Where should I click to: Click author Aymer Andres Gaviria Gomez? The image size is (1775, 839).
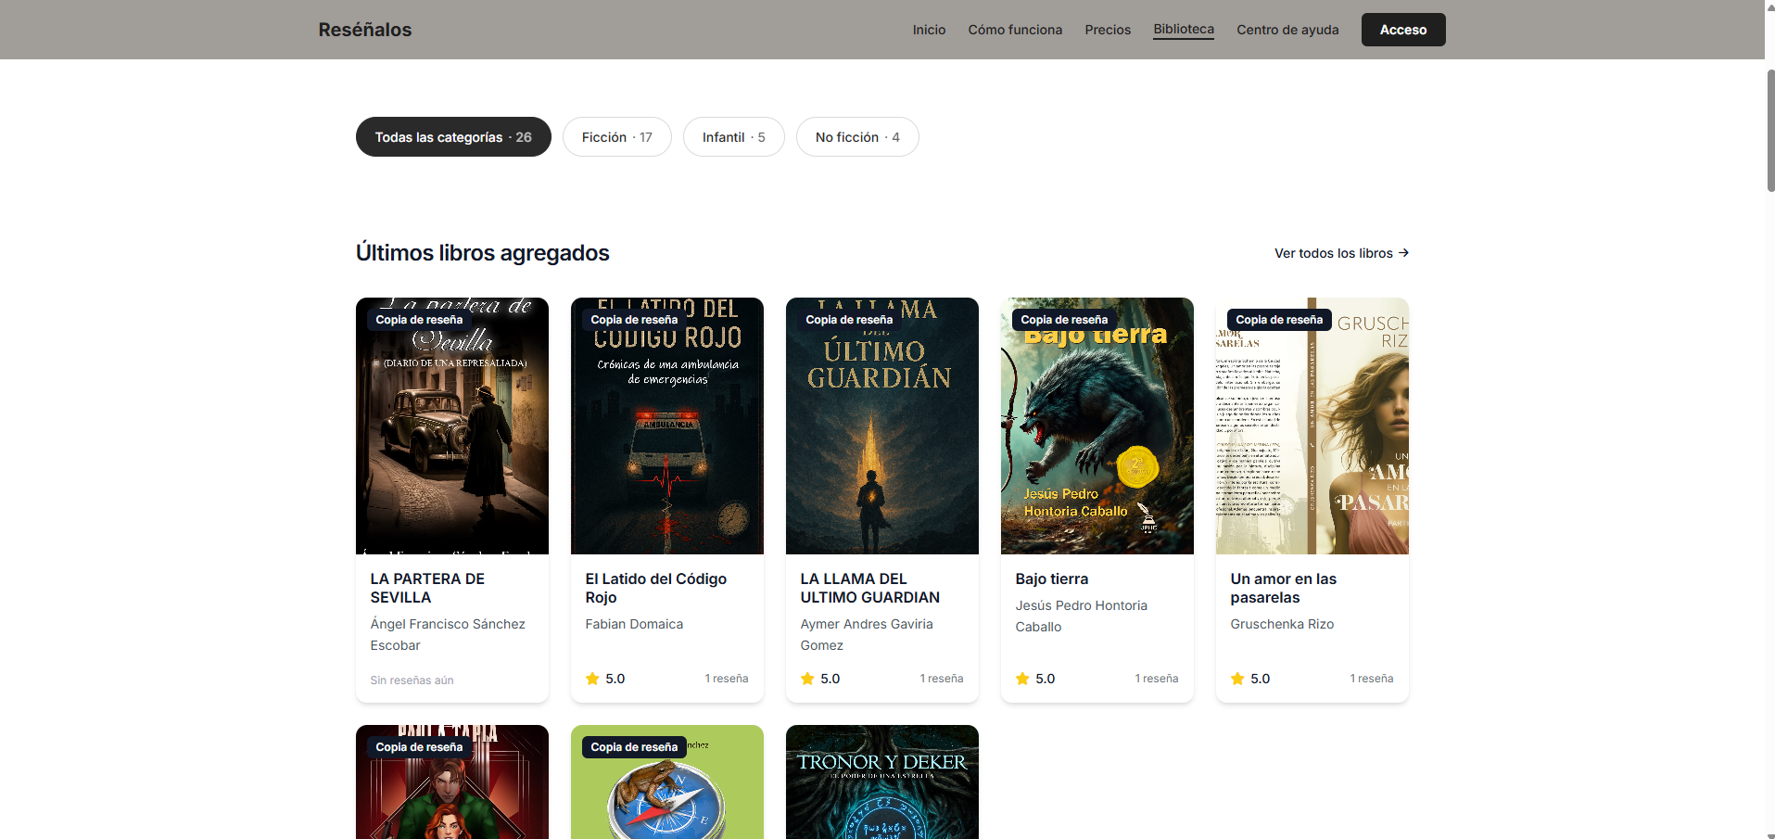[867, 634]
